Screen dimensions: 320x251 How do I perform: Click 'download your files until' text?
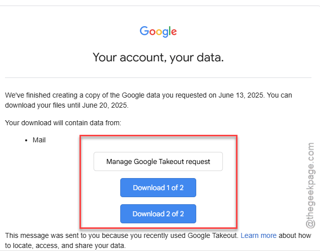tap(43, 105)
